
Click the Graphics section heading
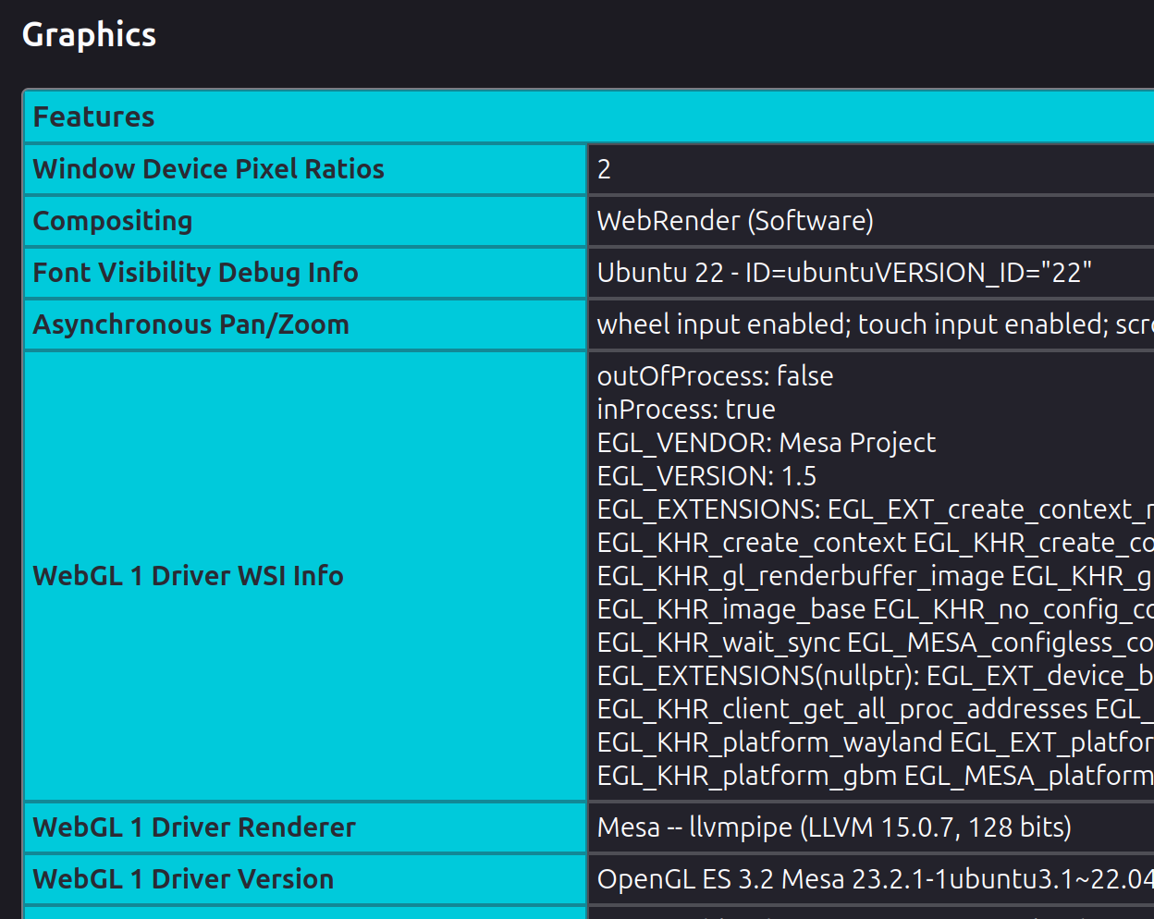click(89, 35)
